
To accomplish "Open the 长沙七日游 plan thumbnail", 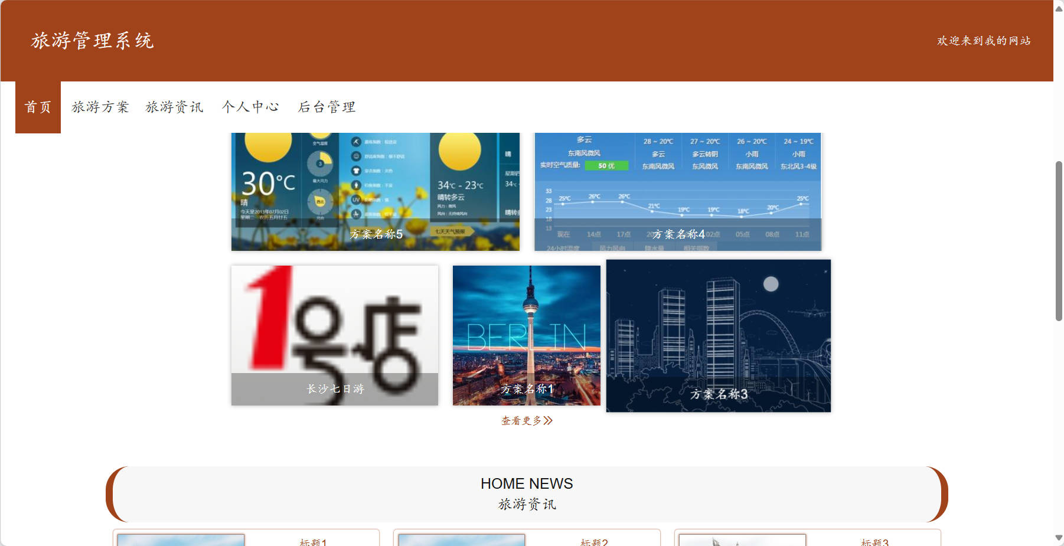I will tap(335, 335).
